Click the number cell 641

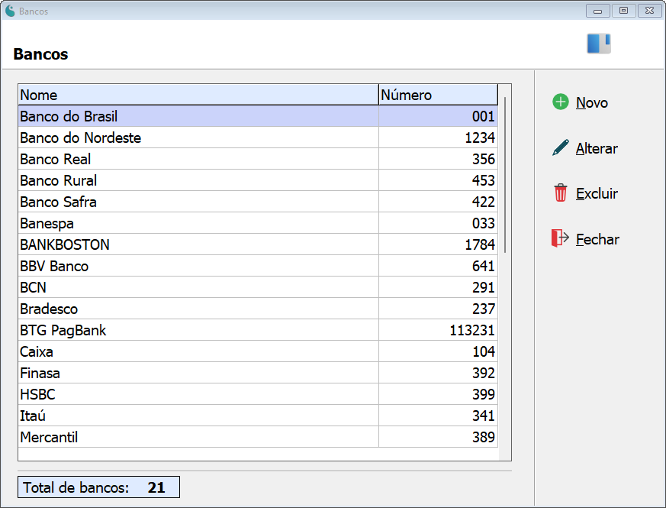click(438, 266)
